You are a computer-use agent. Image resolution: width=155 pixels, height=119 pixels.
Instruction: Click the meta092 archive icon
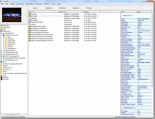click(x=2, y=77)
